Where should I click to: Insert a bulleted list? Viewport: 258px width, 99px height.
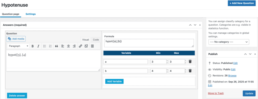[x=45, y=46]
